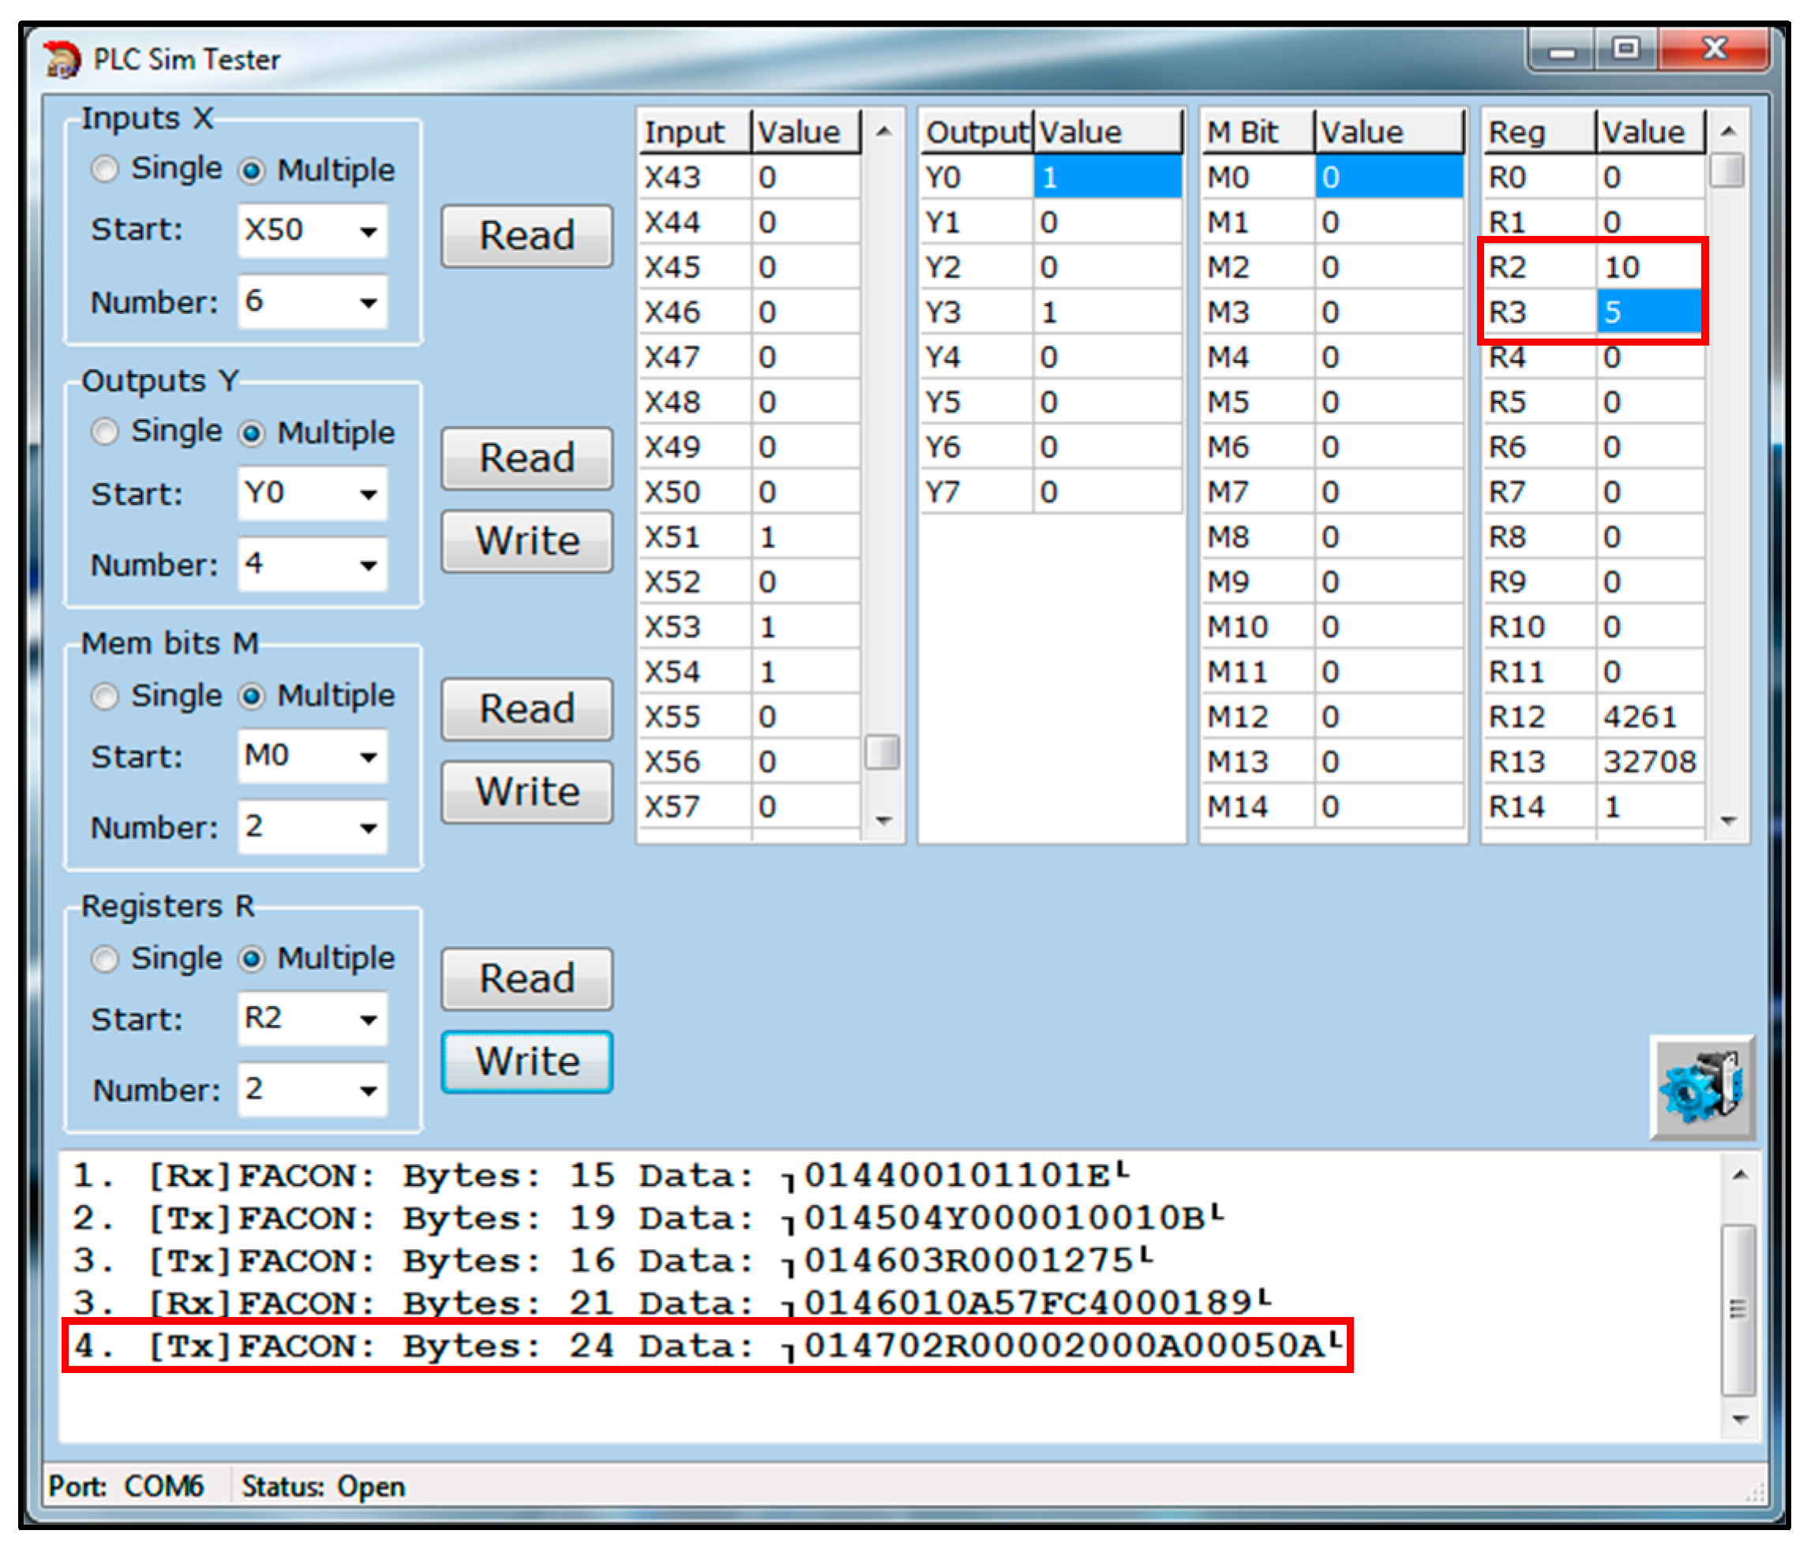Click the M Bit column header
The image size is (1807, 1549).
point(1256,133)
